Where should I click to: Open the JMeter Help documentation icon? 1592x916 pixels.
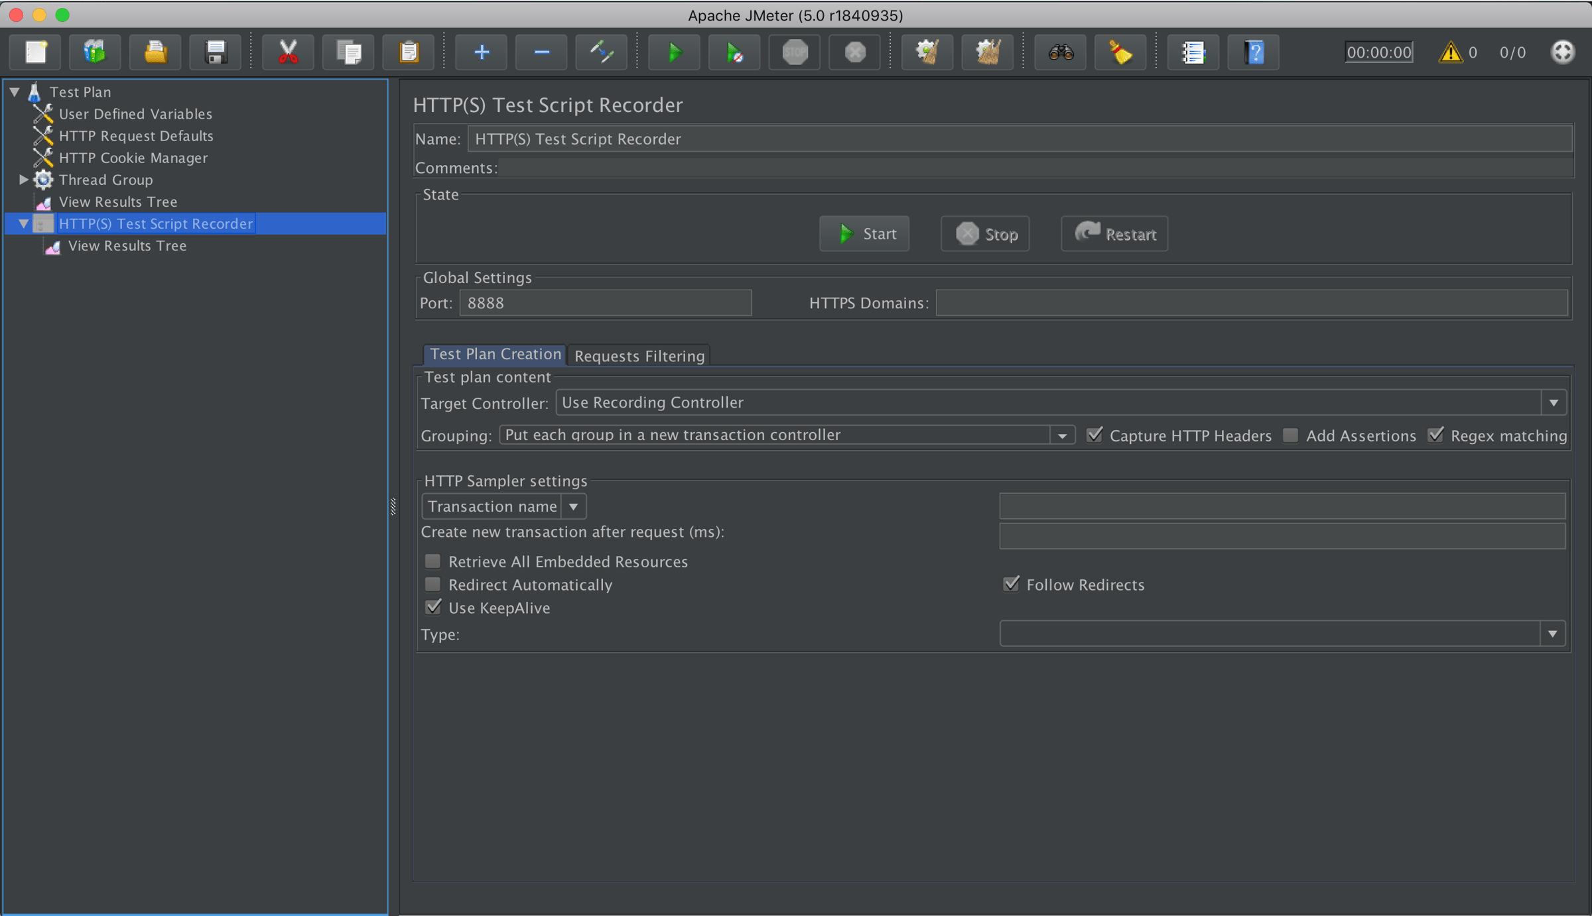[x=1254, y=52]
